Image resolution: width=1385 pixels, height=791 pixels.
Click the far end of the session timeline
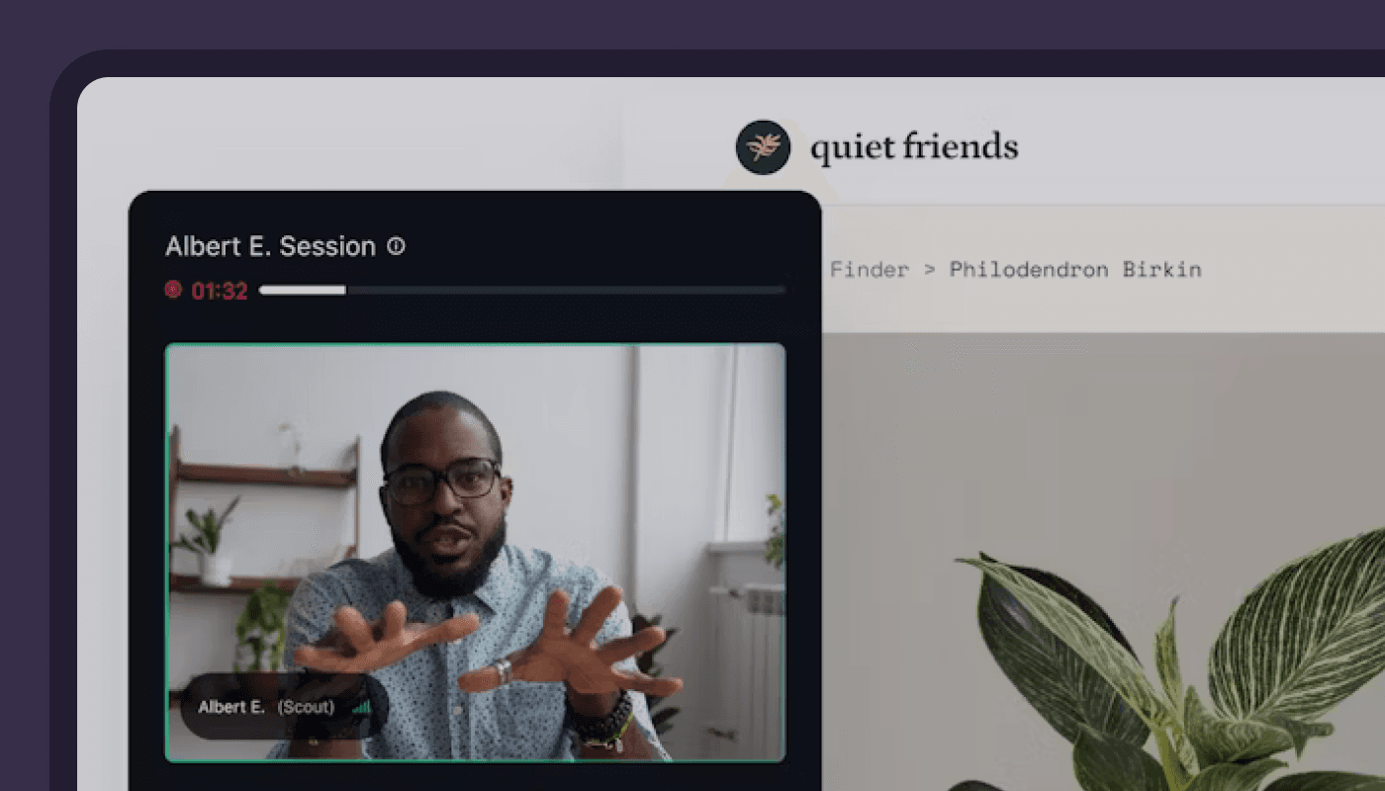click(x=783, y=290)
